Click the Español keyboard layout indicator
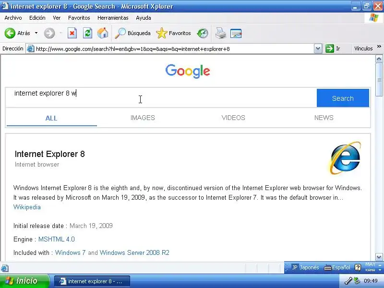The width and height of the screenshot is (384, 288). [337, 267]
